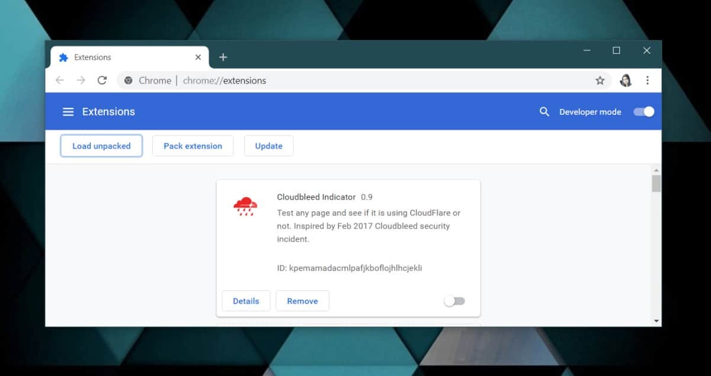Click the browser profile avatar icon
This screenshot has width=711, height=376.
626,80
